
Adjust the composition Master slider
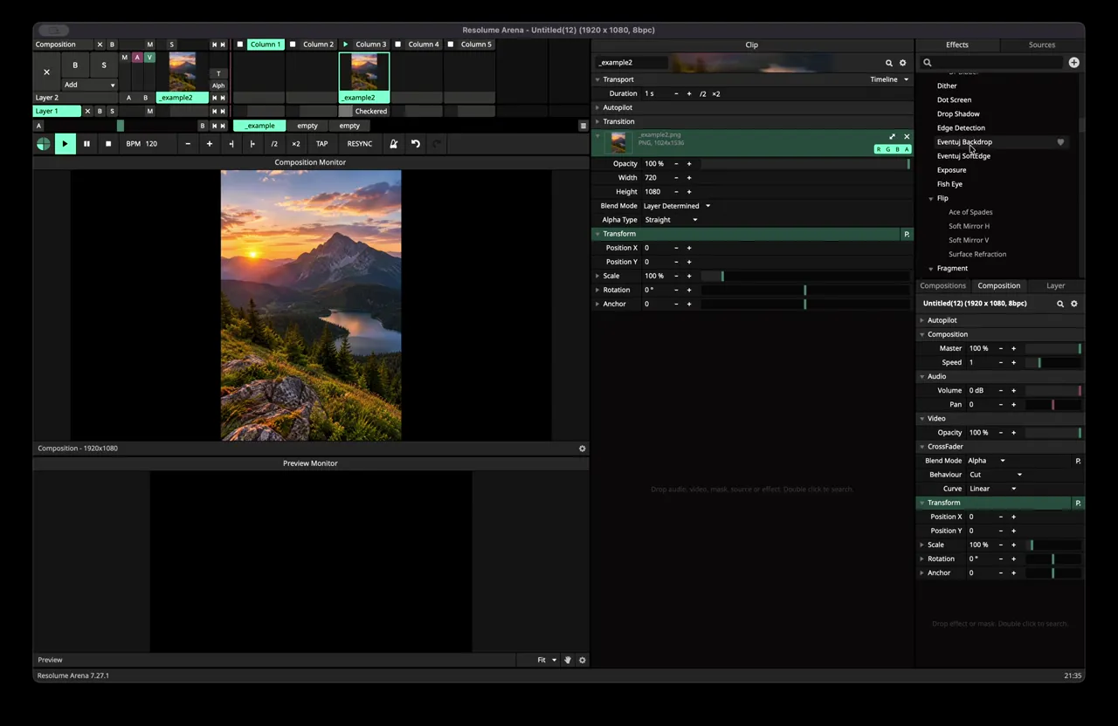1053,348
